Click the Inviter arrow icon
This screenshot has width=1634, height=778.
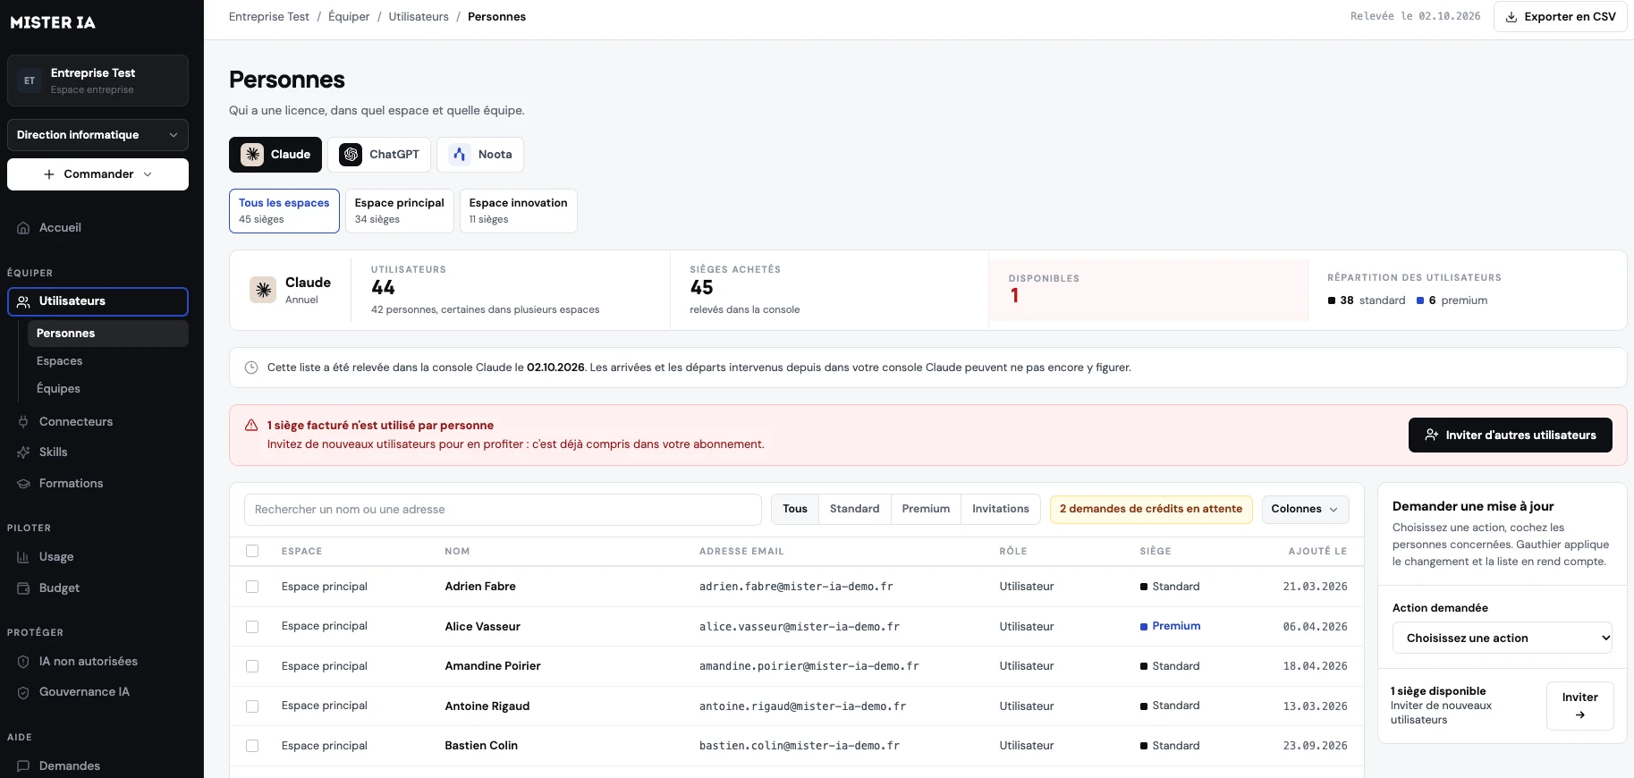[1580, 715]
